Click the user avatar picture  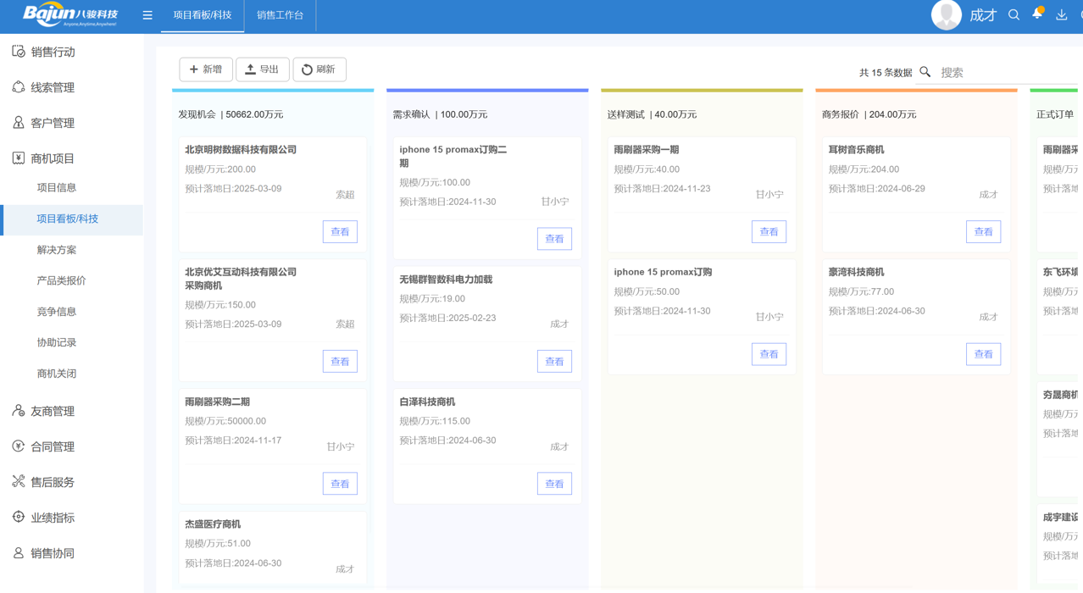[x=946, y=14]
